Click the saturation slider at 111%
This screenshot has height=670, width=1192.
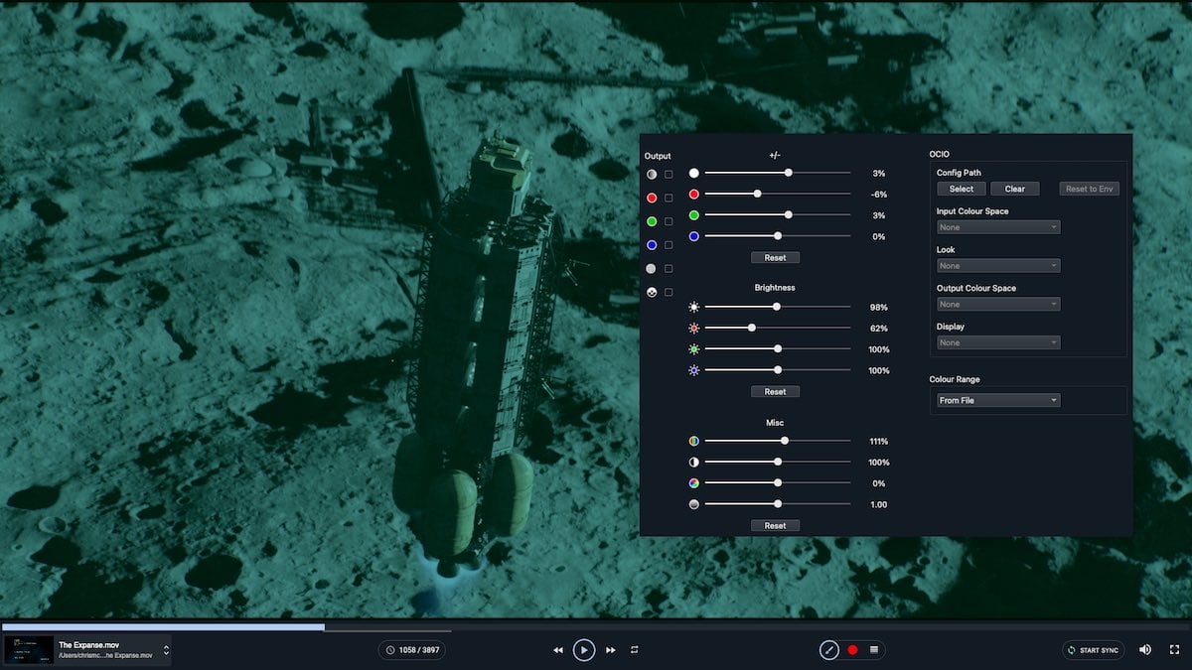pyautogui.click(x=785, y=441)
